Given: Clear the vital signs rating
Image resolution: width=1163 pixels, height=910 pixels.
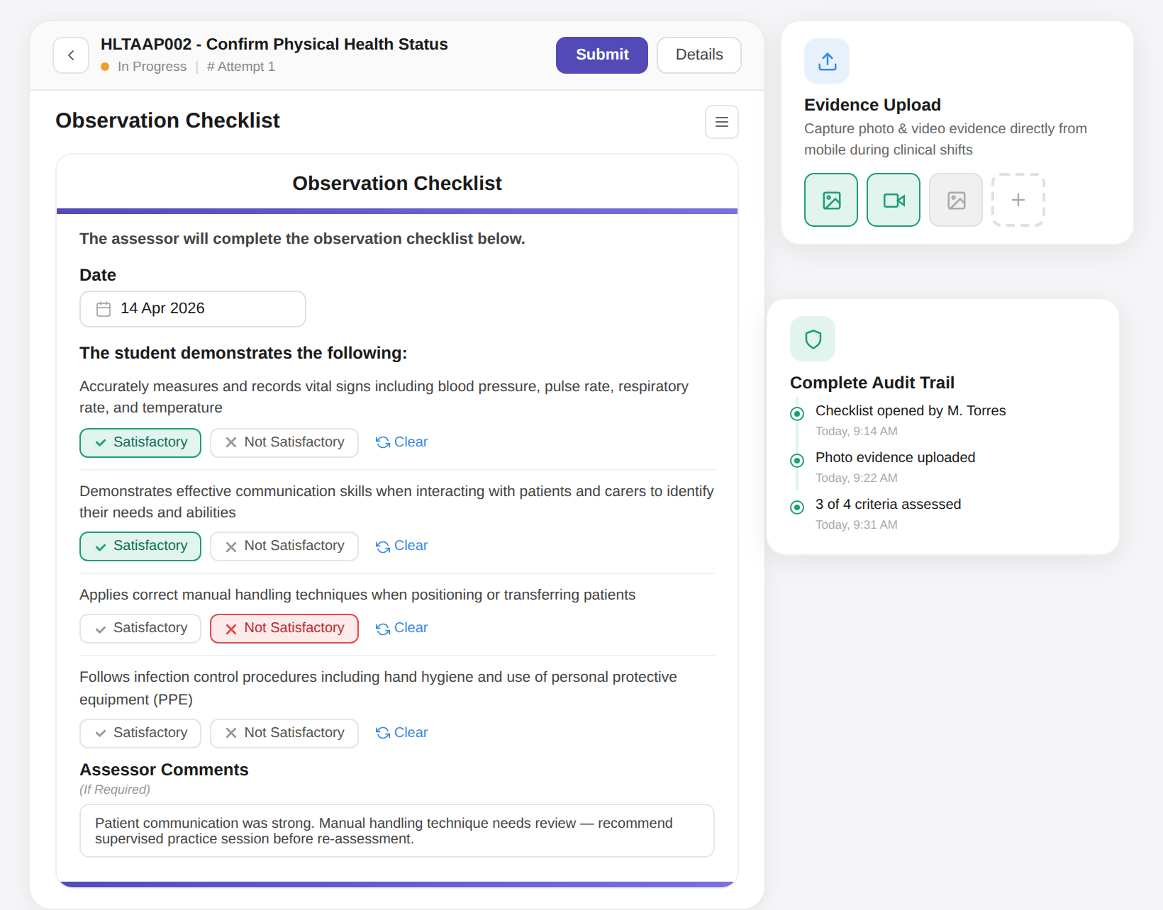Looking at the screenshot, I should (401, 442).
